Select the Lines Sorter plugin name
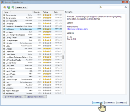130x112 pixels. [10, 54]
